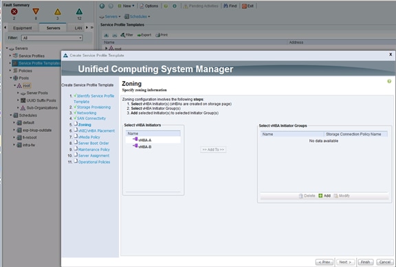The image size is (396, 267).
Task: Open the Schedules breadcrumb dropdown
Action: 137,16
